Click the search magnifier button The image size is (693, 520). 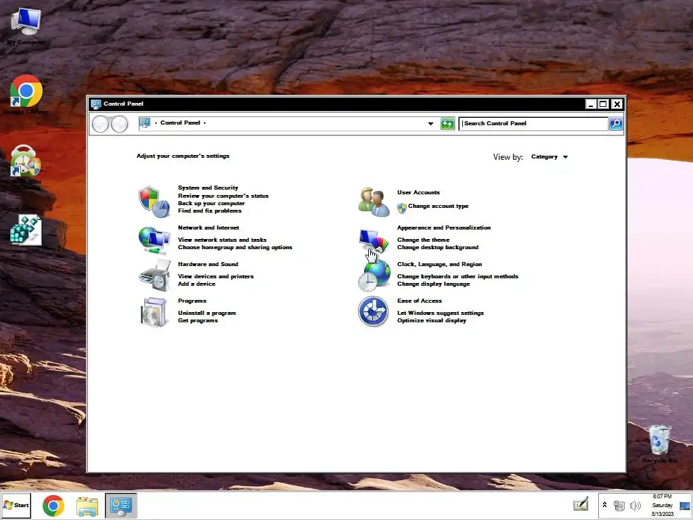pyautogui.click(x=616, y=124)
